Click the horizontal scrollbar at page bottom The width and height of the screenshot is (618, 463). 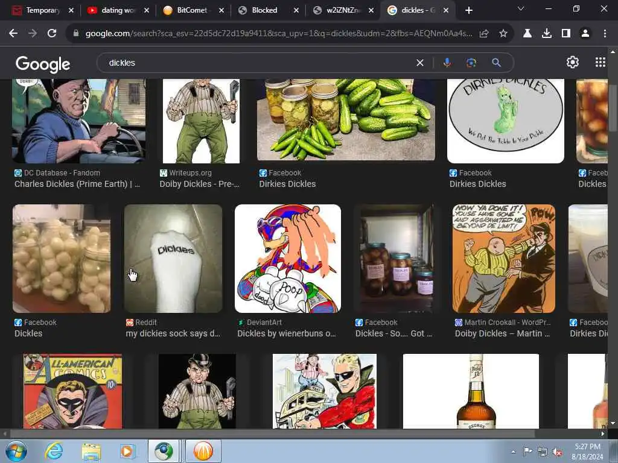pos(272,433)
